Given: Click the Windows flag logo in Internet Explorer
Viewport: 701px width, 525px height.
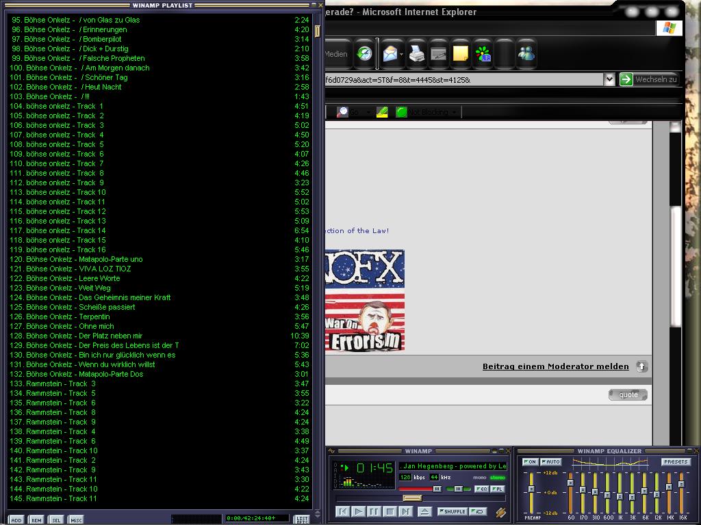Looking at the screenshot, I should point(670,28).
